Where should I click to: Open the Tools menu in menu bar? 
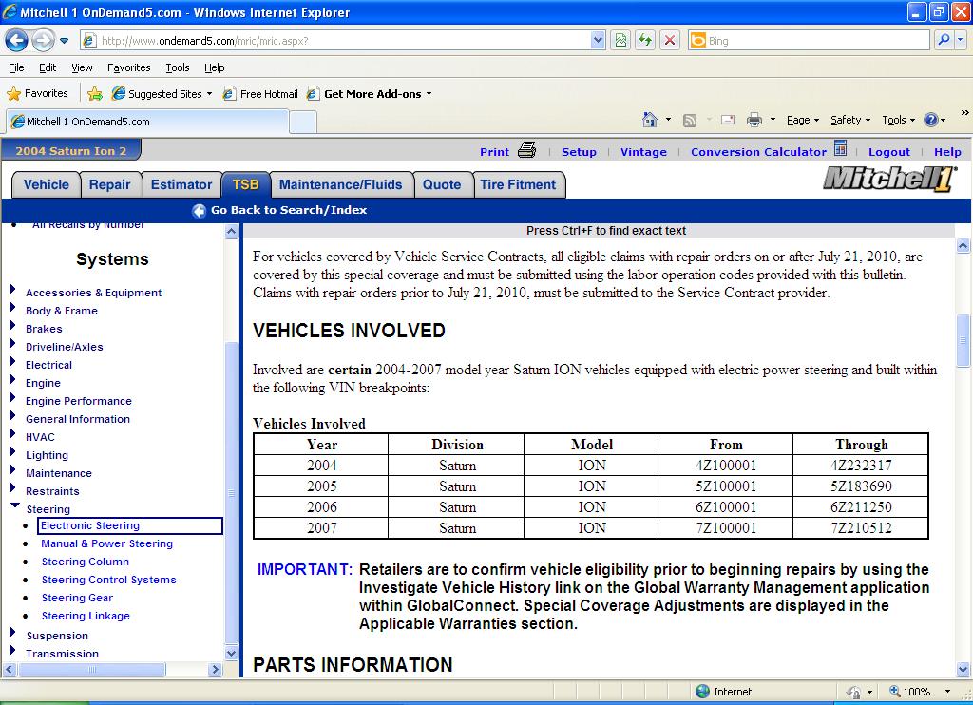tap(177, 67)
